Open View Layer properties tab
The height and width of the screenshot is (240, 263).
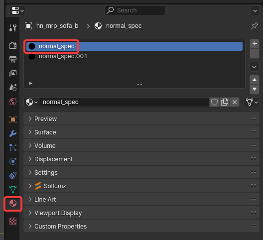(x=13, y=74)
